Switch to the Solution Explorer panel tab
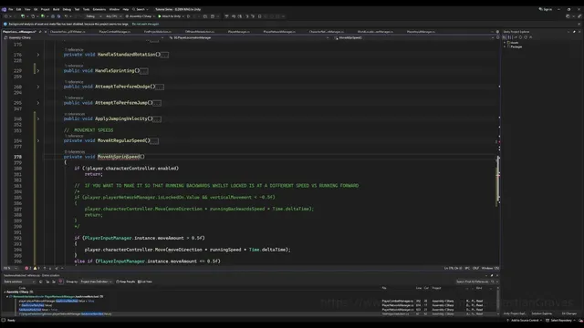584x328 pixels. [x=541, y=313]
